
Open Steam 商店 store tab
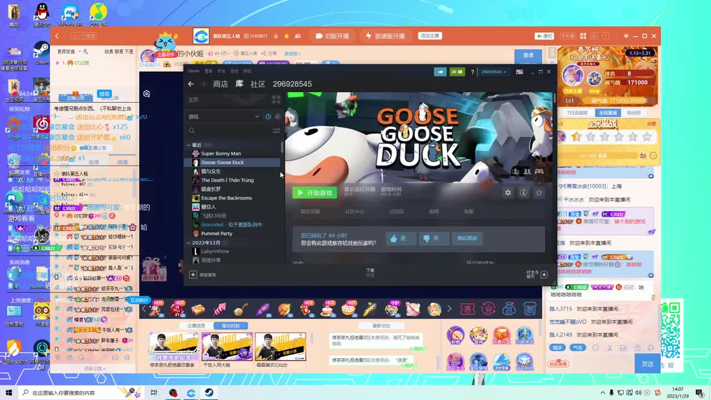(221, 84)
